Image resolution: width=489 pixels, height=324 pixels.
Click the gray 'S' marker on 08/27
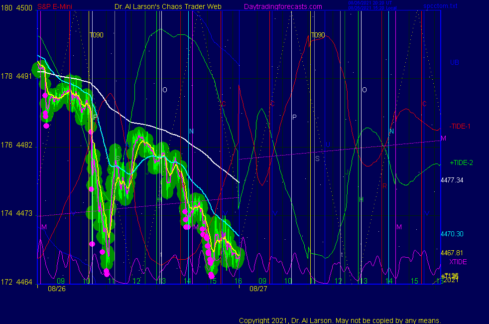[317, 159]
